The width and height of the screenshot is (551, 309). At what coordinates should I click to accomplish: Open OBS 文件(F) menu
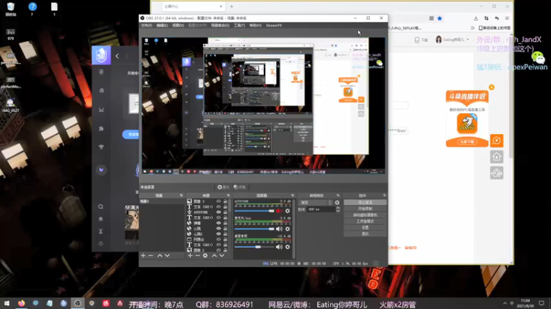pos(147,25)
